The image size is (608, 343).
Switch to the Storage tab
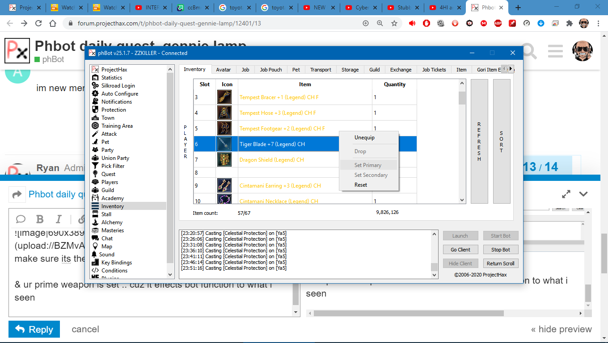[350, 70]
